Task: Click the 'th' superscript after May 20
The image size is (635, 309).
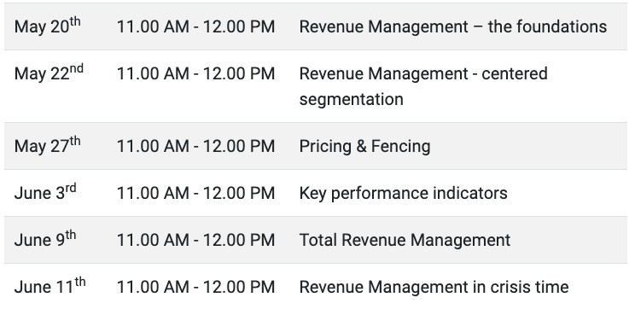Action: 75,21
